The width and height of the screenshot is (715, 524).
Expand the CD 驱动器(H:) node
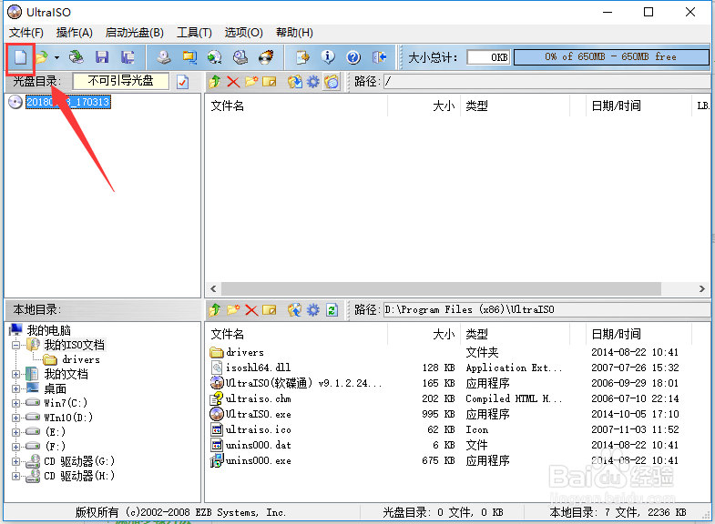point(16,476)
